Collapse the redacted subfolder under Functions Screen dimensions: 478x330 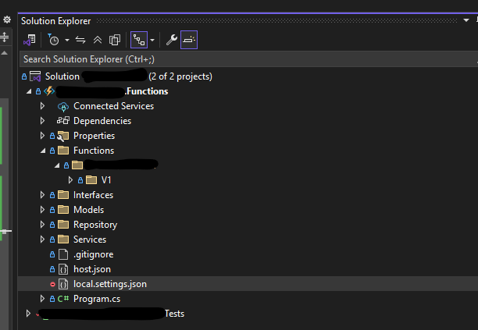57,165
